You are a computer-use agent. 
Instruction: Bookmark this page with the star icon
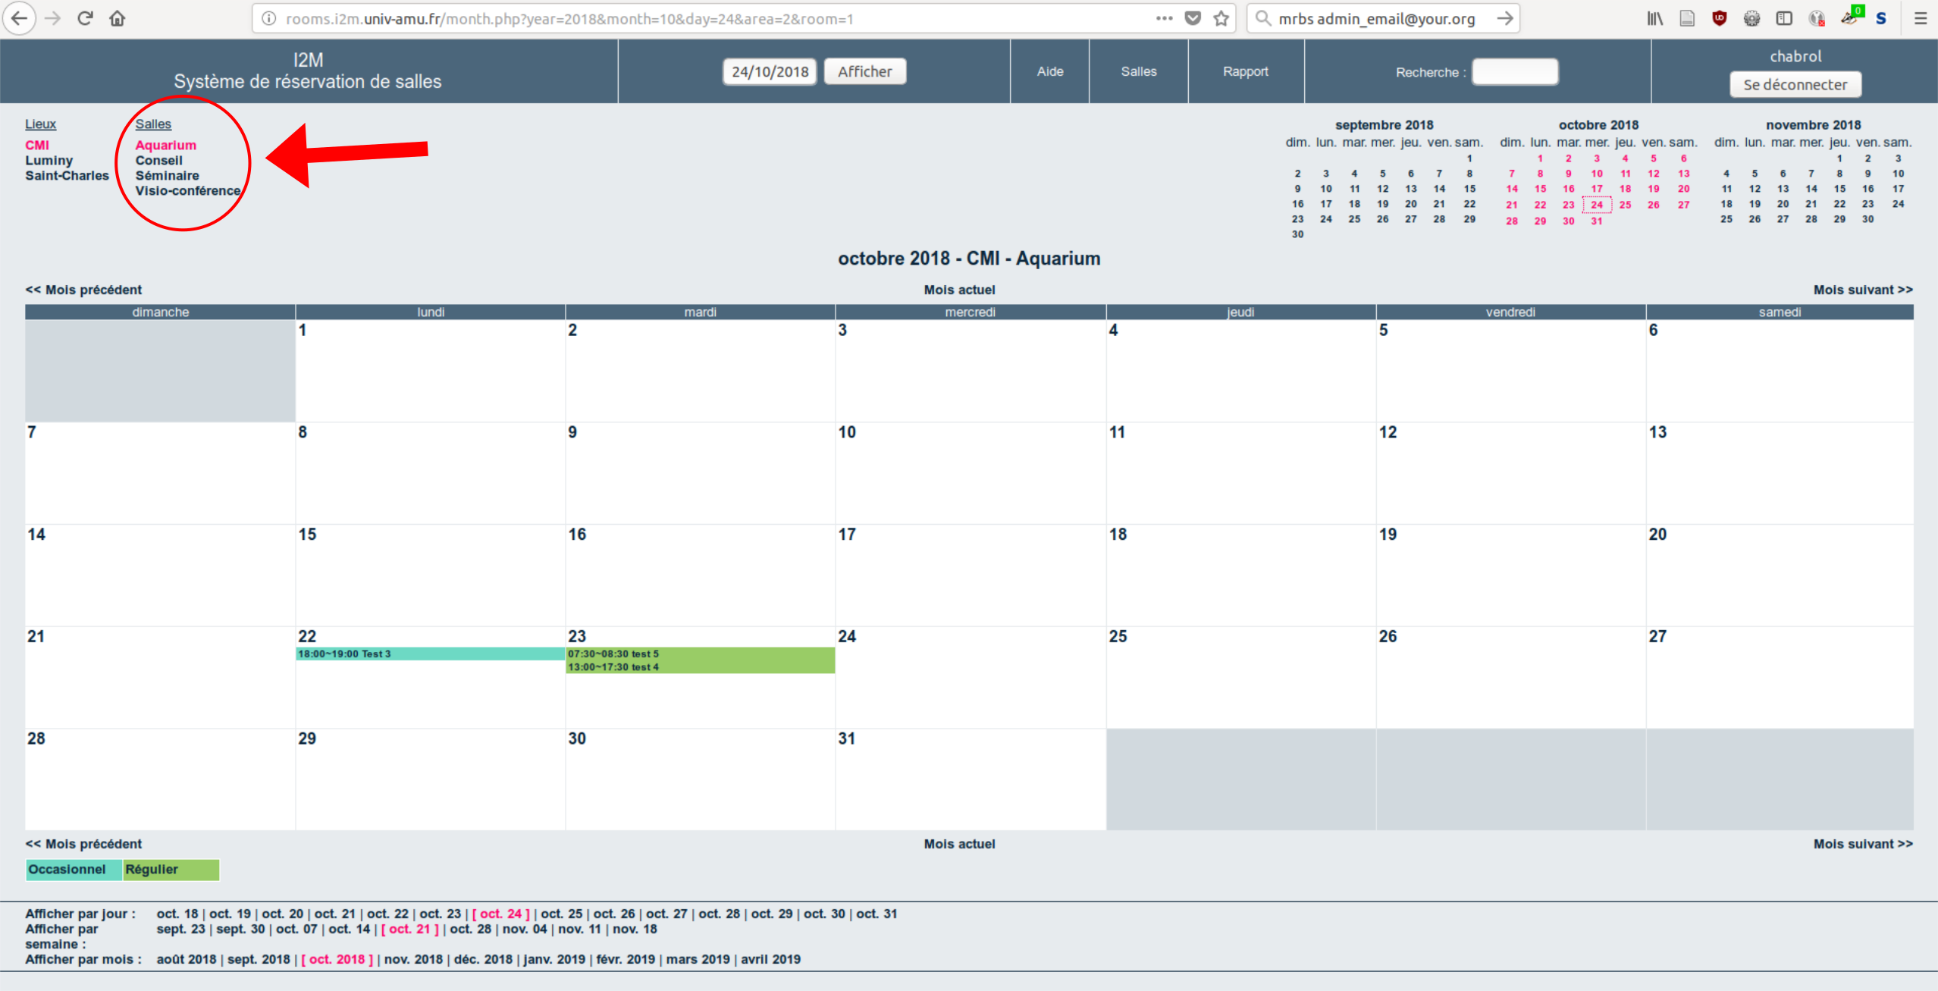1221,18
